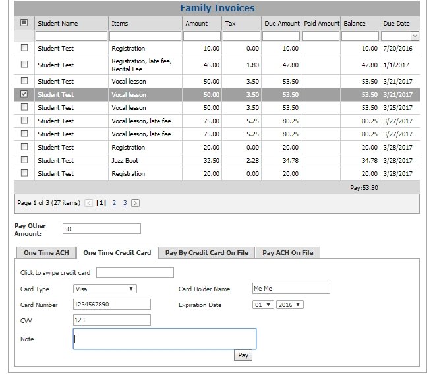
Task: Uncheck the selected Vocal lesson invoice
Action: (24, 94)
